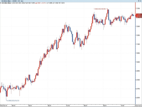The width and height of the screenshot is (142, 107).
Task: Click the 6.8200 price axis label
Action: 138,98
